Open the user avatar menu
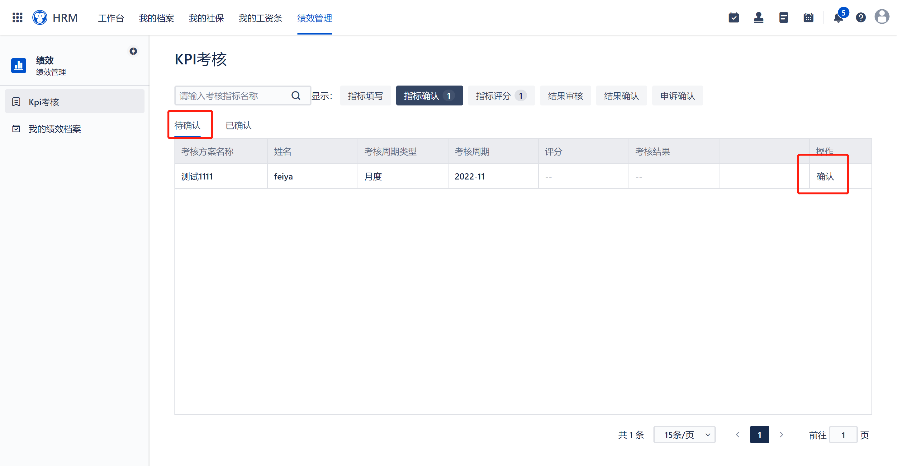The image size is (897, 466). click(882, 17)
